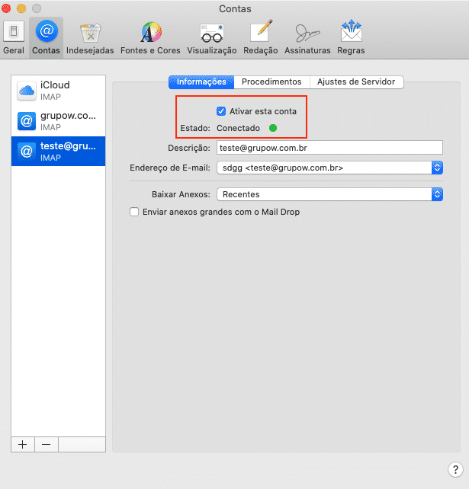Enable Enviar anexos grandes com Mail Drop
Image resolution: width=469 pixels, height=489 pixels.
(134, 212)
